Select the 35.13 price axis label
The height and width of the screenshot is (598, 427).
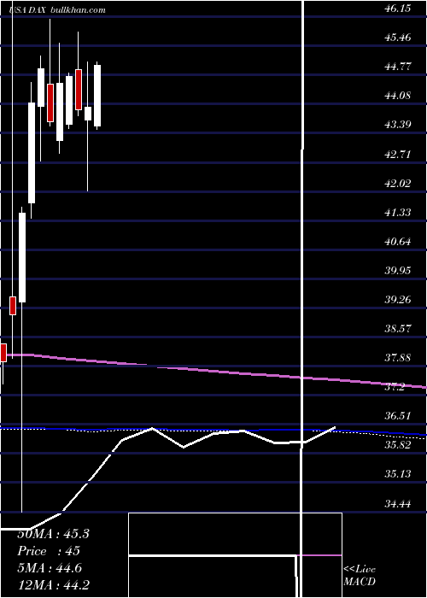(x=398, y=473)
